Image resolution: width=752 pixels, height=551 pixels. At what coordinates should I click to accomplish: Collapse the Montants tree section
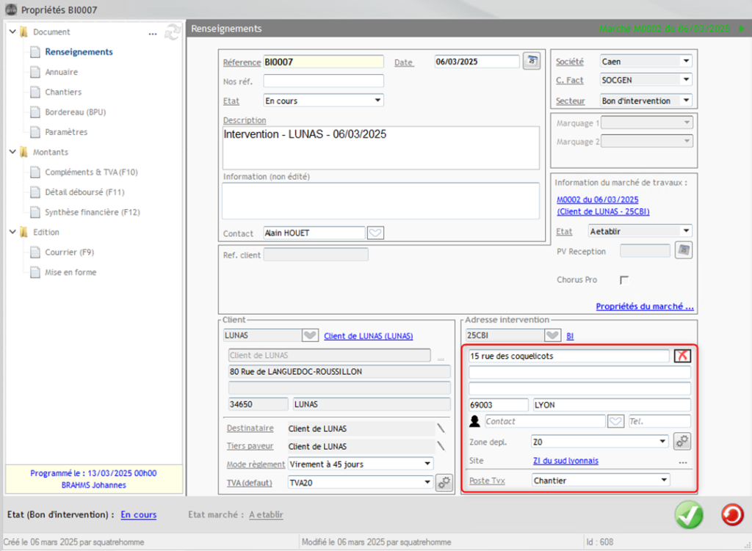pyautogui.click(x=12, y=152)
